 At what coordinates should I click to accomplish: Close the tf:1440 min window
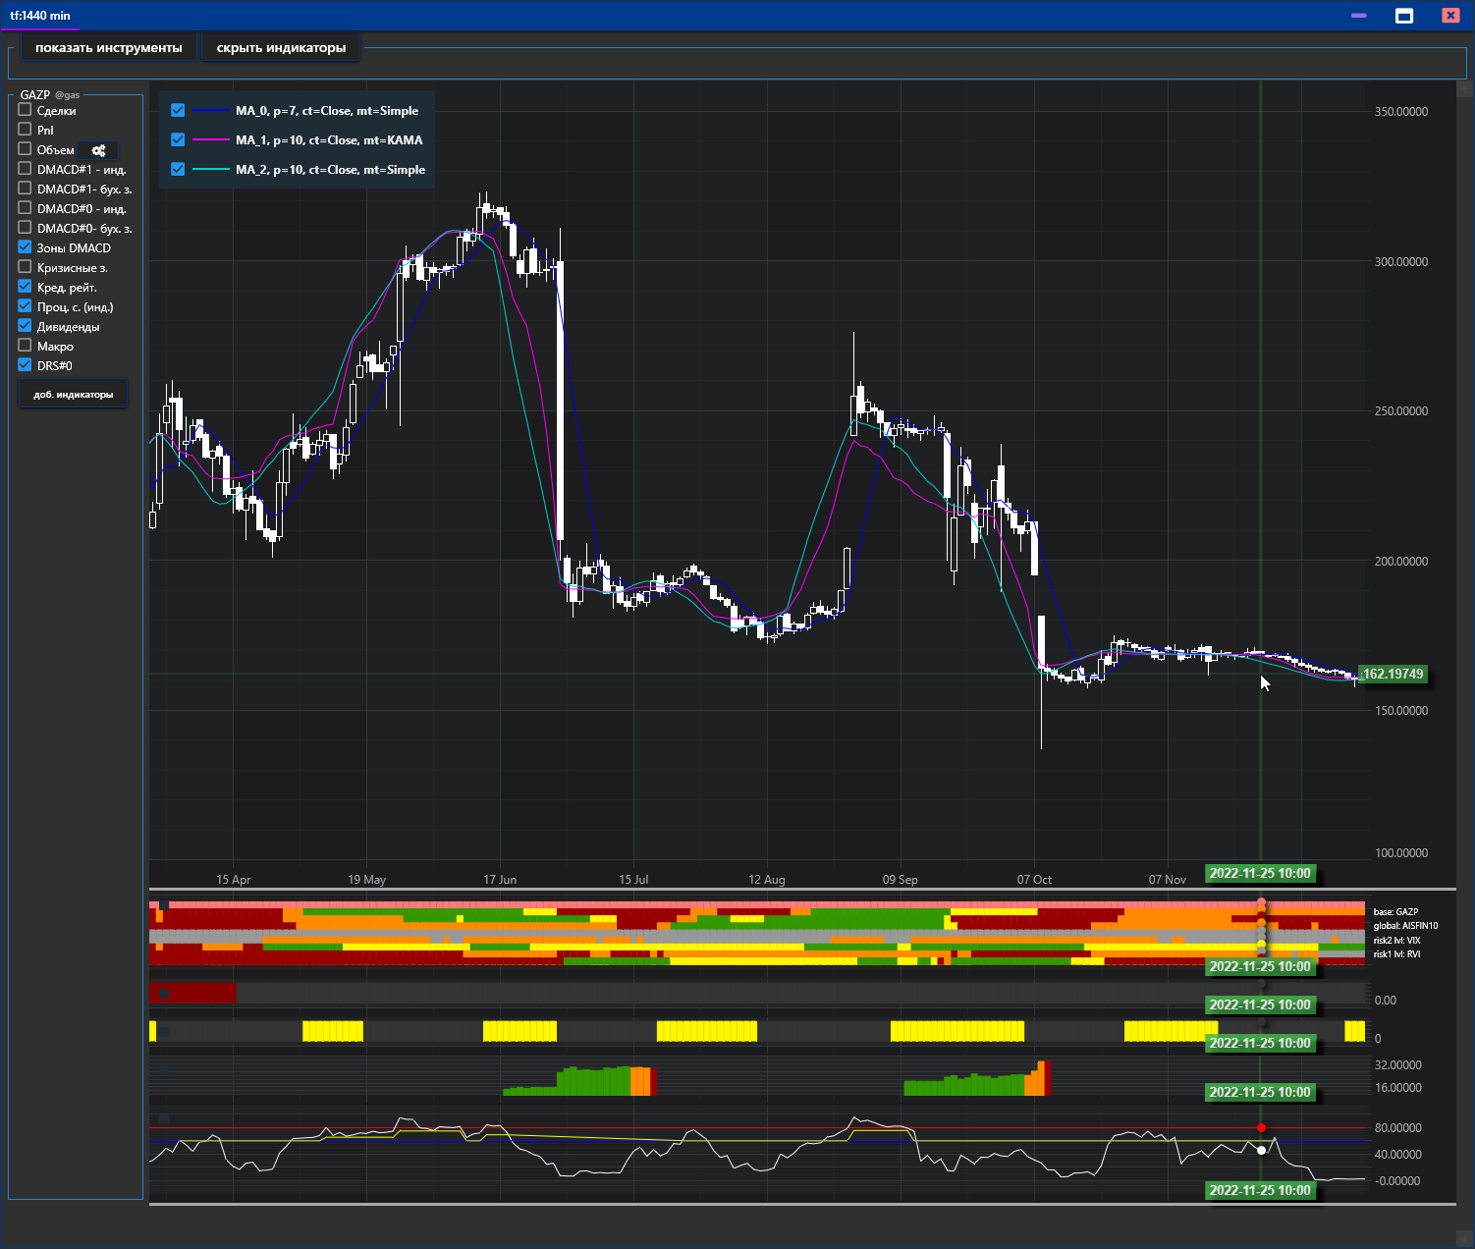pos(1450,15)
